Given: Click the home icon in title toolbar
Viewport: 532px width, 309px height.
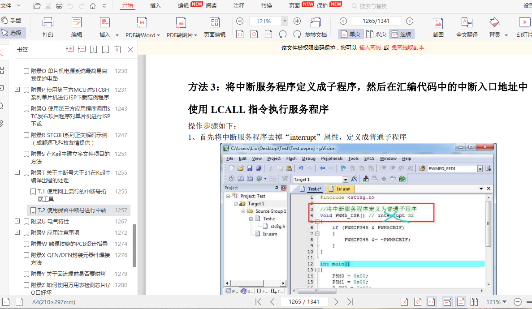Looking at the screenshot, I should 93,6.
